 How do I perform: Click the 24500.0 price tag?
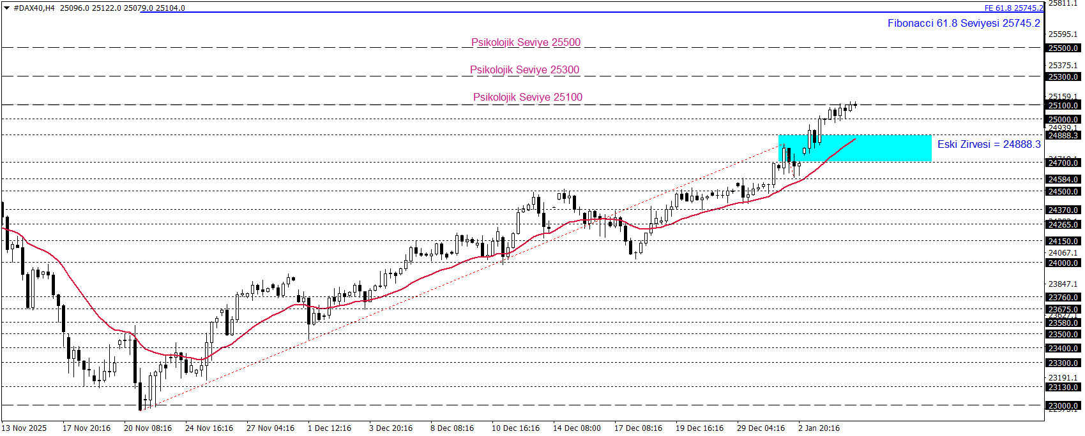1063,191
